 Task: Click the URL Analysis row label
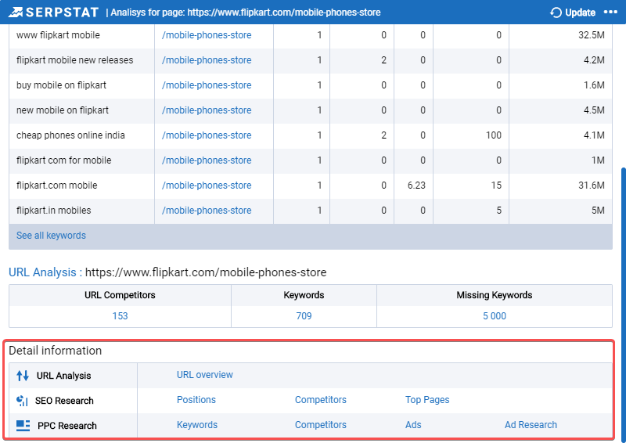[x=64, y=376]
